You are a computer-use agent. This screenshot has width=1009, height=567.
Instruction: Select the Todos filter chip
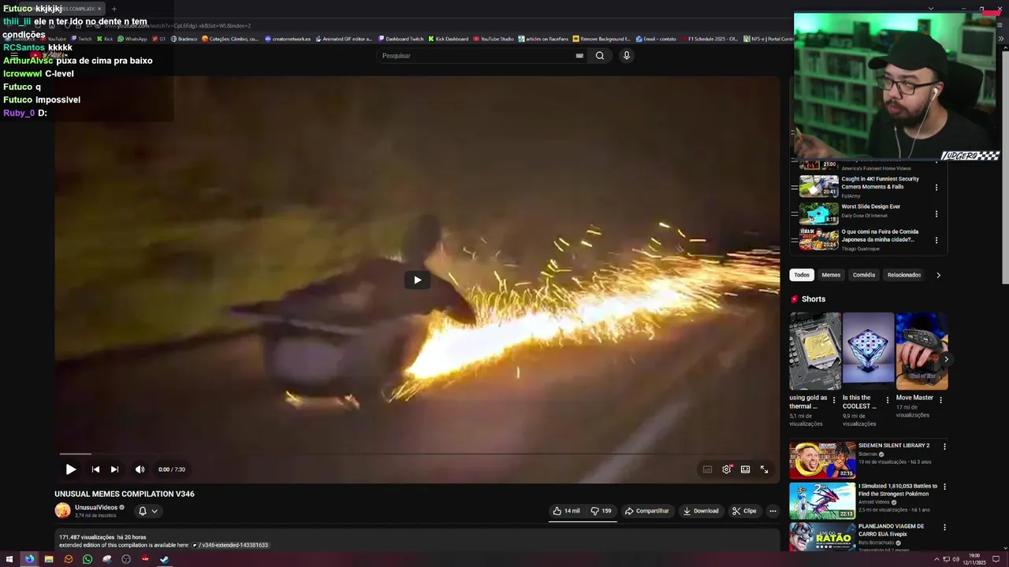[x=802, y=275]
